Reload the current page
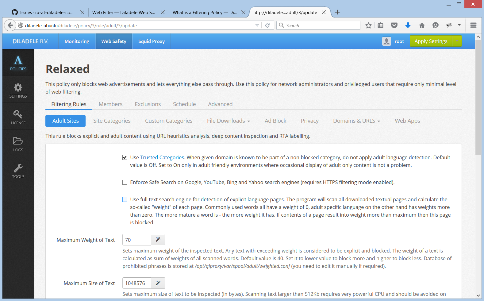This screenshot has width=484, height=301. coord(267,25)
